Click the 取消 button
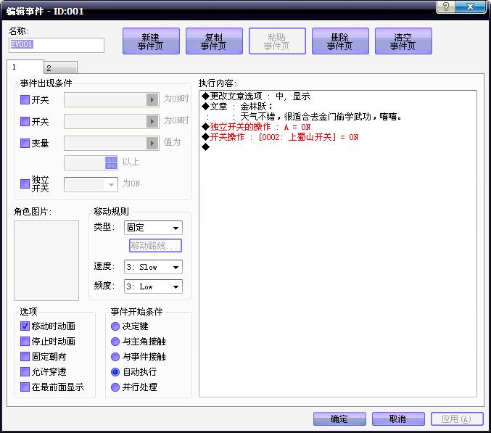 (398, 419)
